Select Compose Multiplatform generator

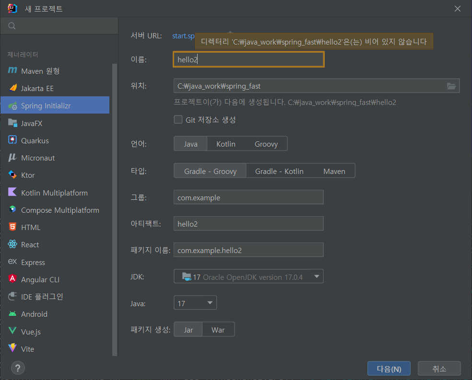point(55,210)
